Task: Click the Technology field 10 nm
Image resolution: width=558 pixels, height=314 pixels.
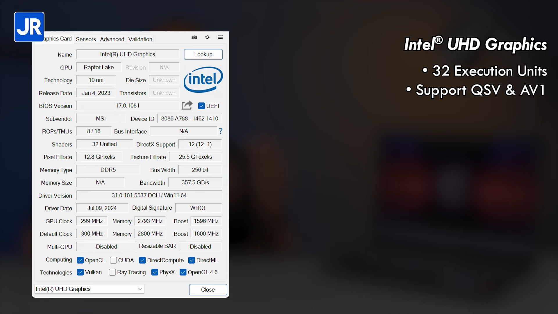Action: [96, 80]
